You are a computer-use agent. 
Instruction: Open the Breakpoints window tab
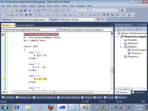point(24,97)
